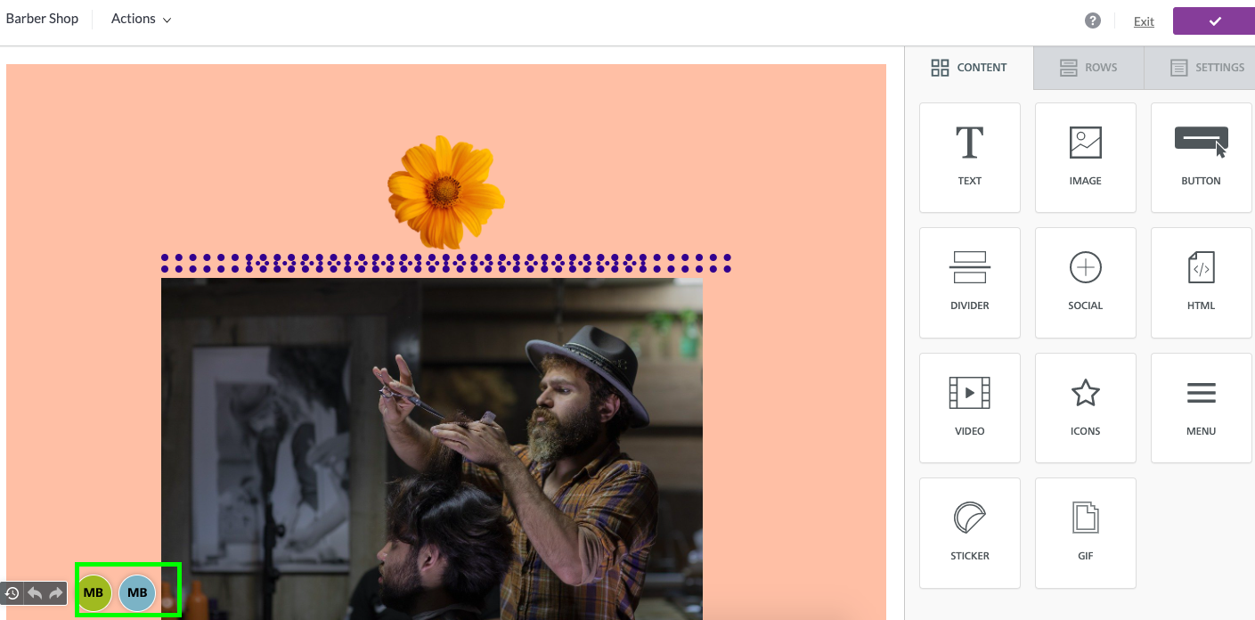Choose the Button content block

1201,158
